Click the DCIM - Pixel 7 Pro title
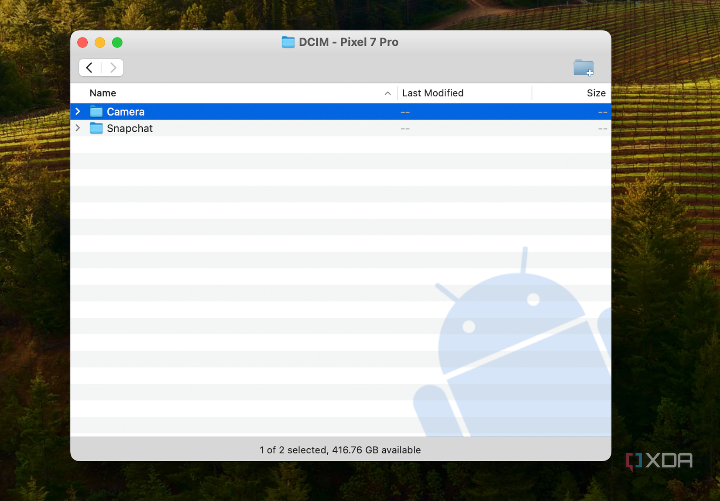The image size is (720, 501). tap(349, 42)
